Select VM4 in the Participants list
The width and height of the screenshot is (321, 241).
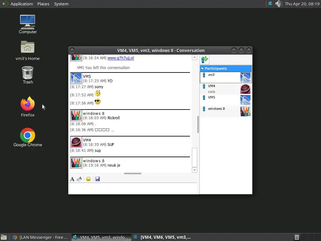pyautogui.click(x=226, y=89)
